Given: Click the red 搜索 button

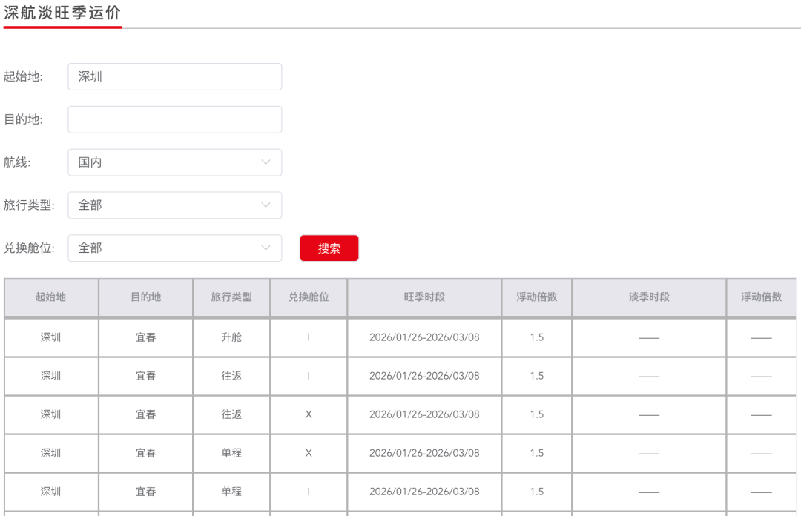Looking at the screenshot, I should tap(329, 248).
